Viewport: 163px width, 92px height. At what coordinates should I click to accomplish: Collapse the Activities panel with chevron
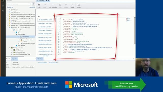coord(134,59)
